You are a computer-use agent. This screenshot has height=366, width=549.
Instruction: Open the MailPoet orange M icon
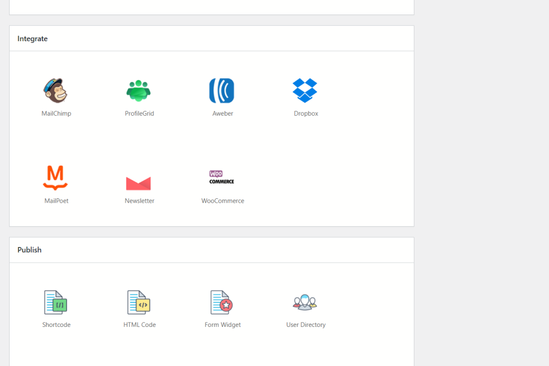point(56,178)
